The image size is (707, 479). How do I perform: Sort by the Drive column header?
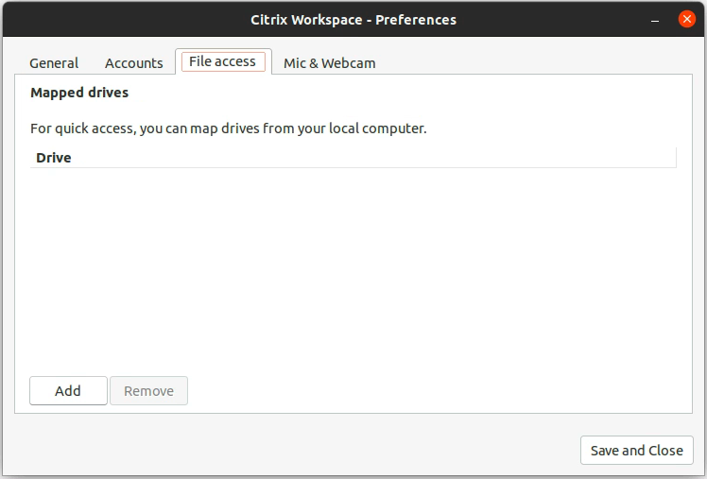tap(54, 158)
